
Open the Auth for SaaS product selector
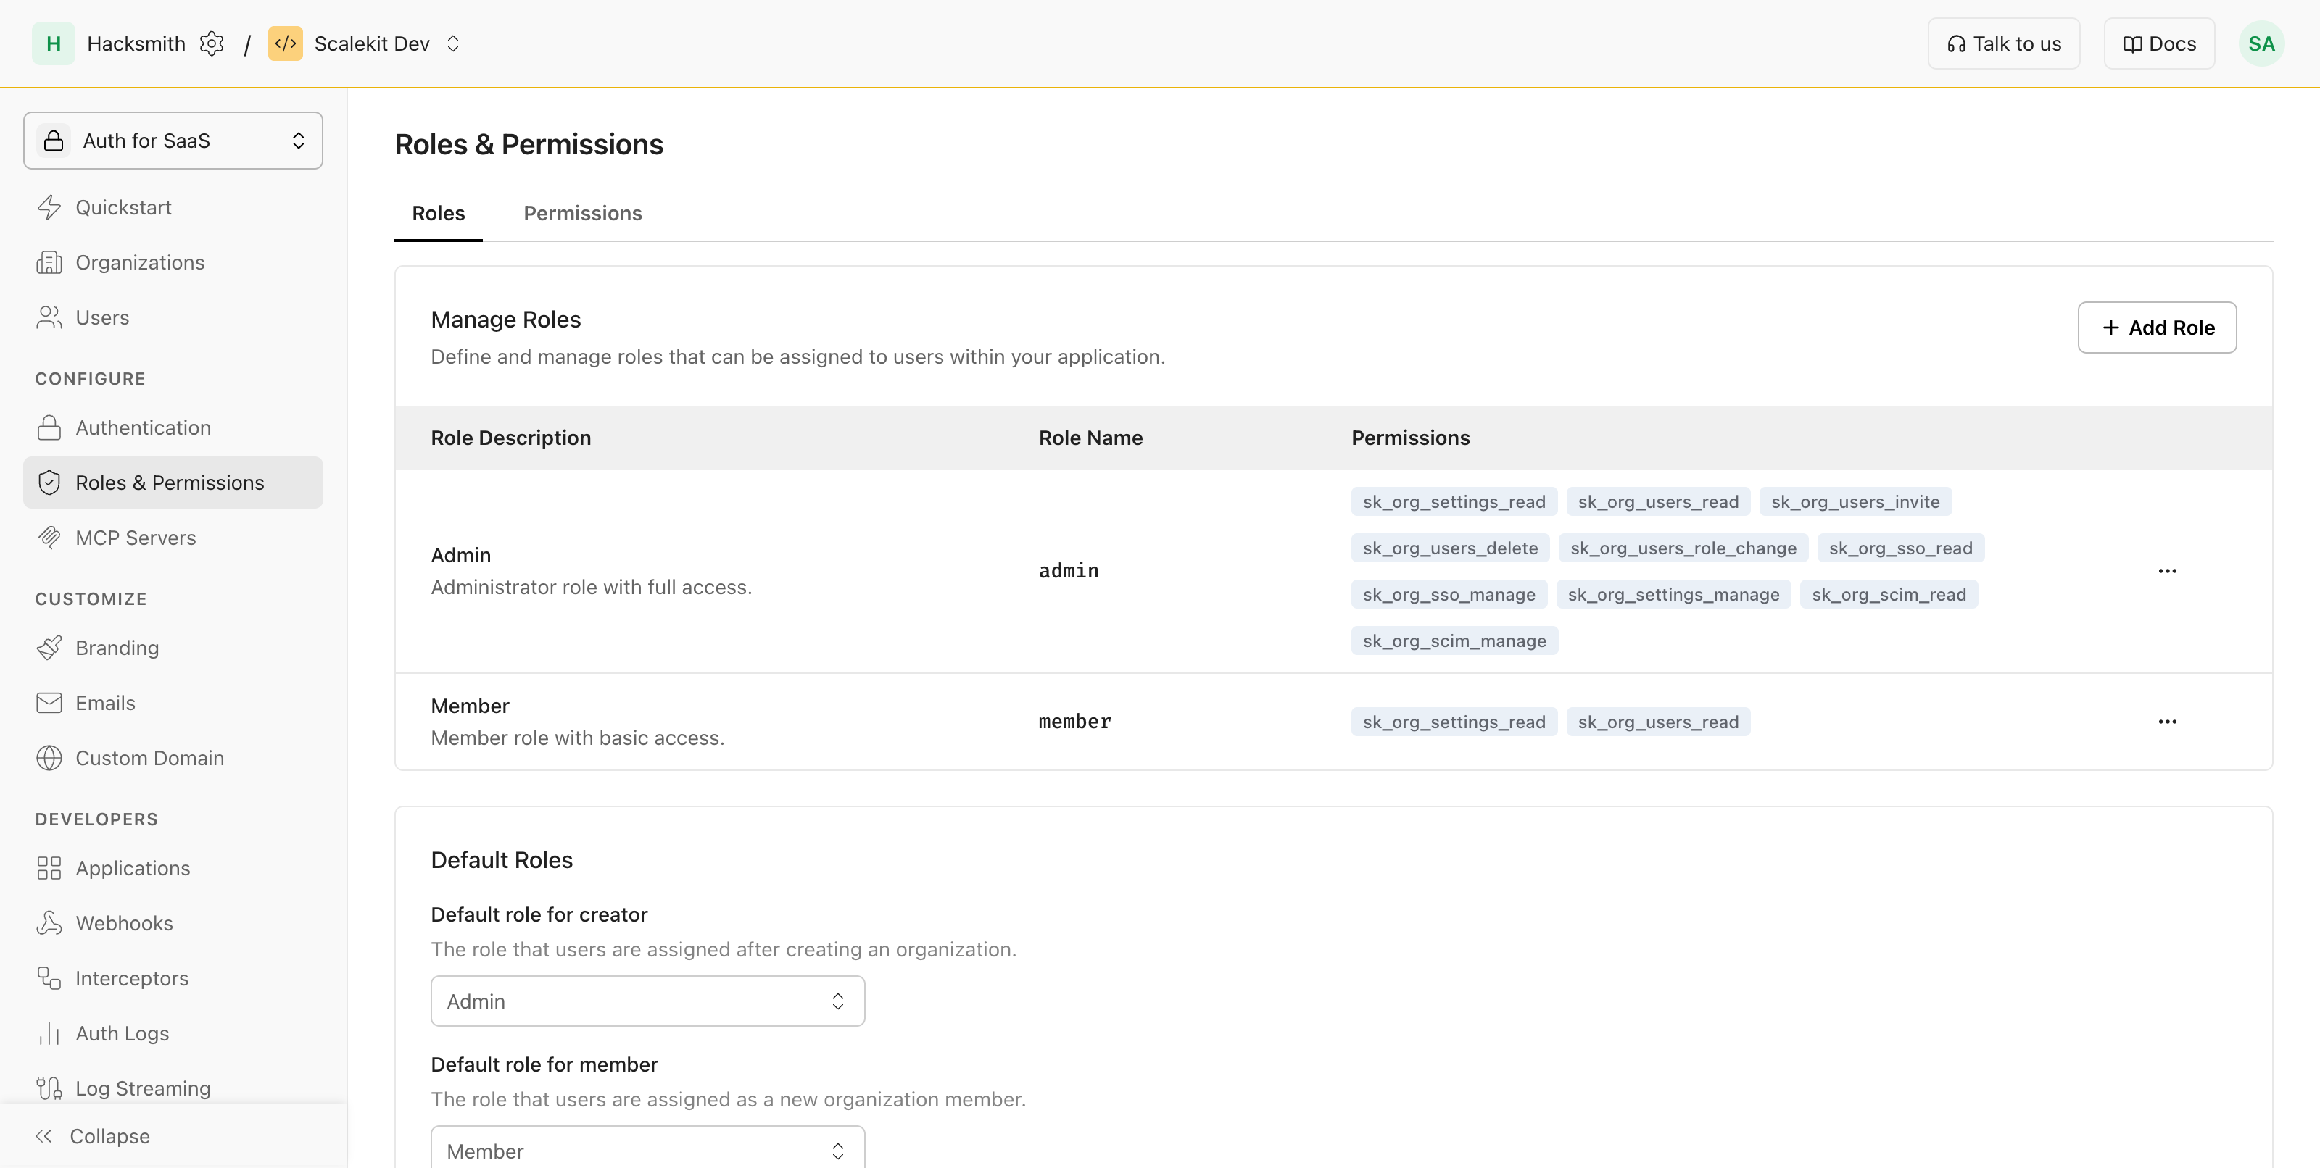[173, 141]
